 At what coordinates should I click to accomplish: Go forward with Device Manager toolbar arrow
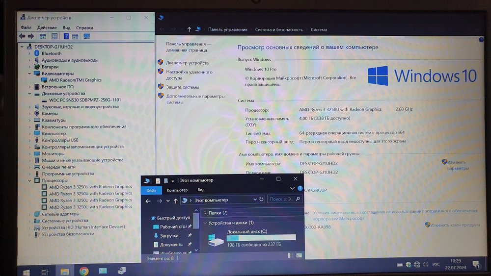[x=30, y=36]
